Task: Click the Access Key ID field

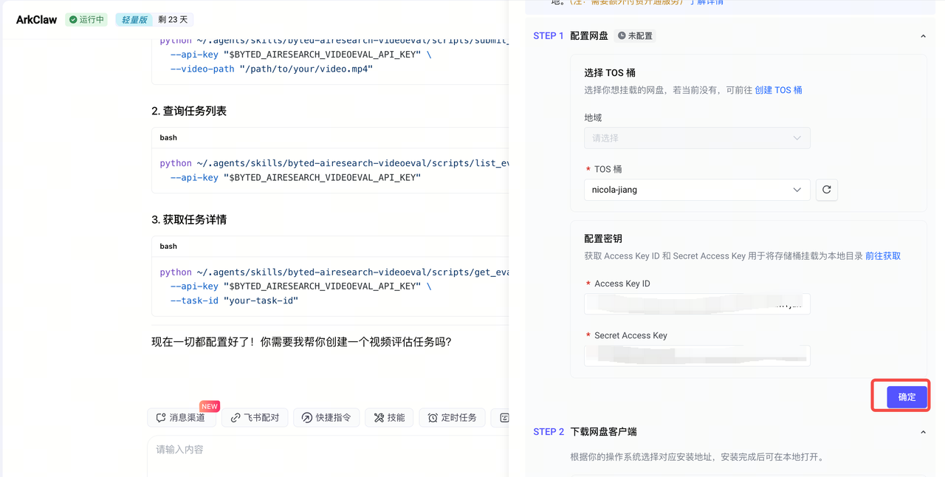Action: (x=697, y=304)
